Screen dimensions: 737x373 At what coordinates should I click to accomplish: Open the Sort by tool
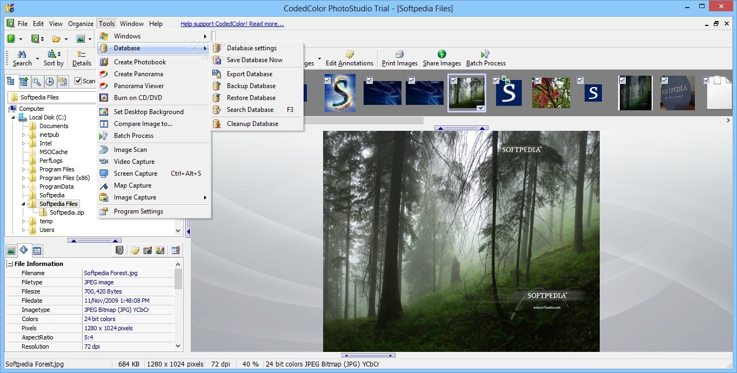[x=53, y=58]
